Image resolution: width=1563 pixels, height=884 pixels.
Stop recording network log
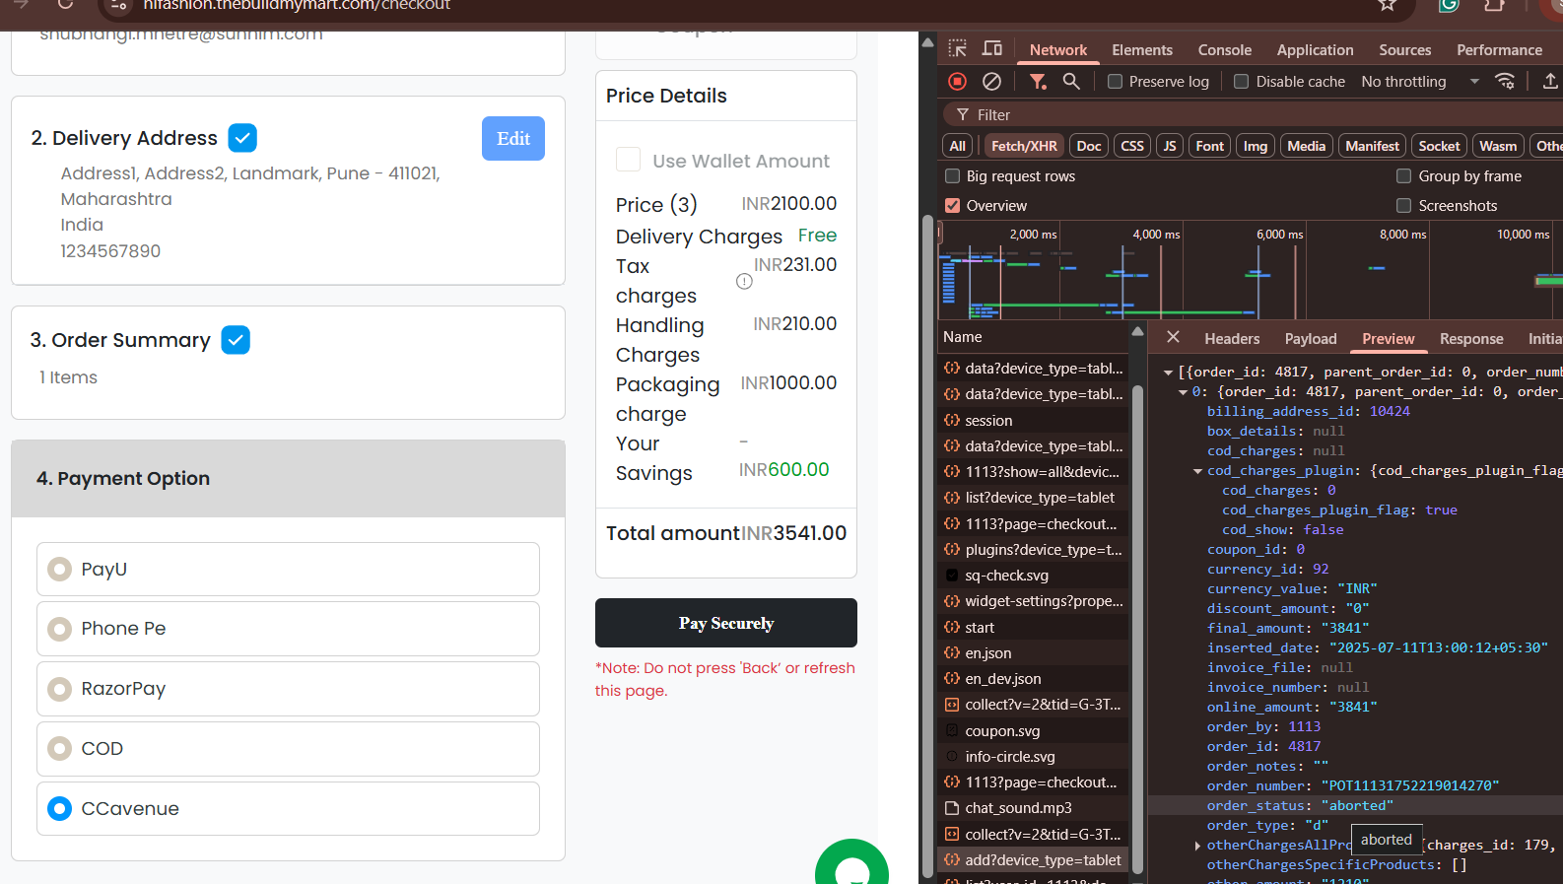[957, 81]
